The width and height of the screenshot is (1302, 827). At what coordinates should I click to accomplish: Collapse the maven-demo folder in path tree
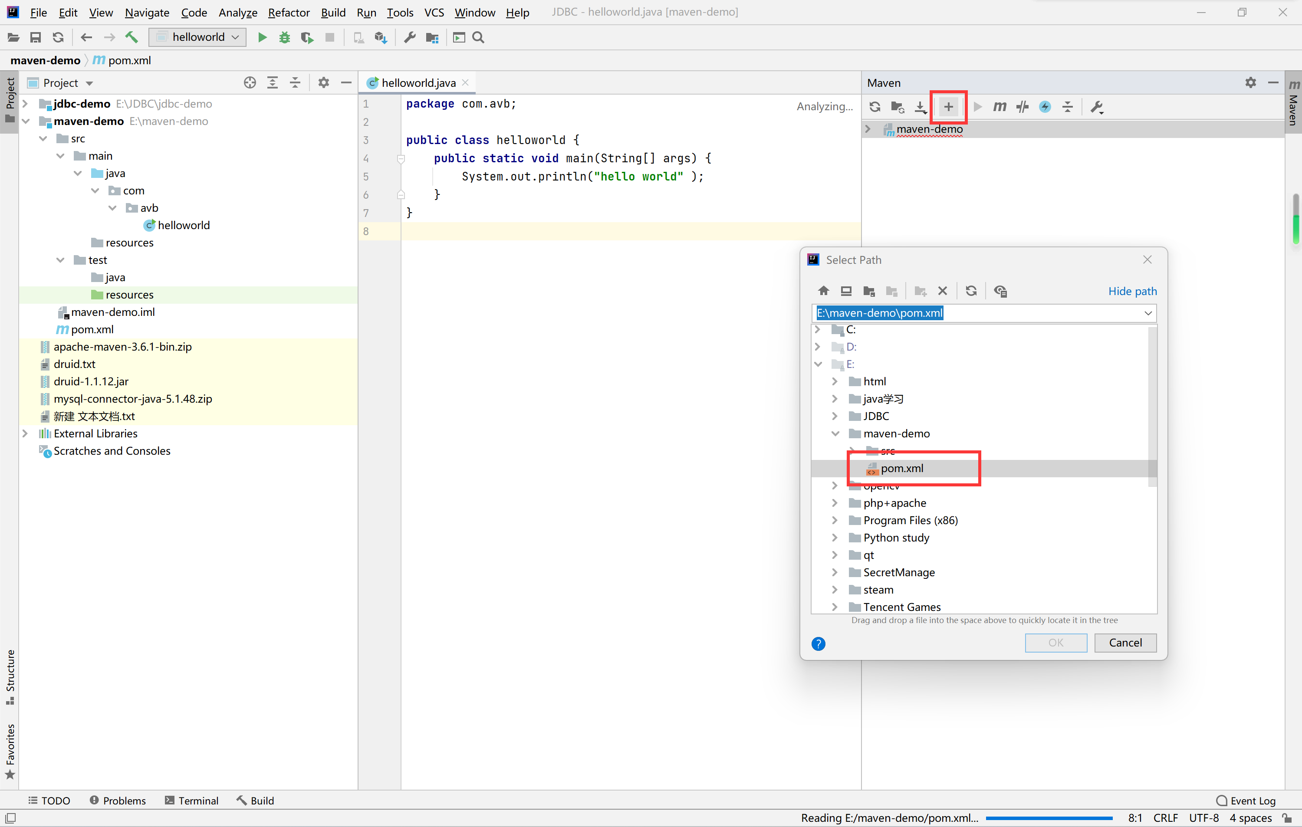click(x=835, y=433)
